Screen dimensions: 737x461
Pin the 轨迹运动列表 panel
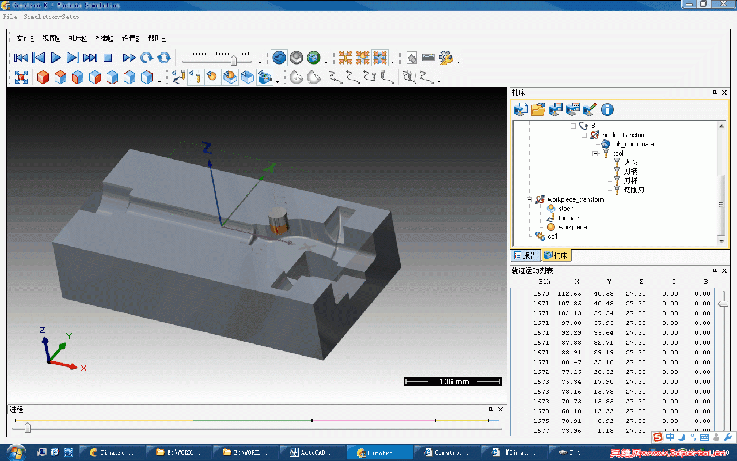(x=715, y=270)
